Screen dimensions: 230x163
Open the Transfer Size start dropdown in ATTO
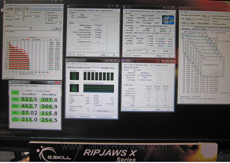pyautogui.click(x=20, y=16)
